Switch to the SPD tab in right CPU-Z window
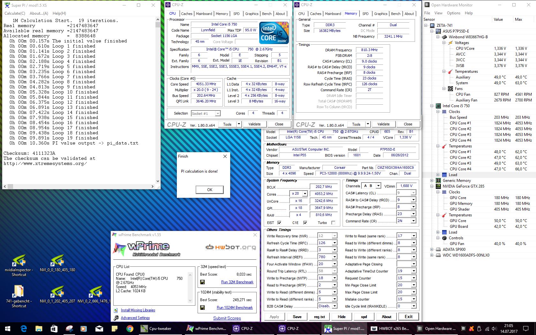This screenshot has height=335, width=536. [365, 14]
